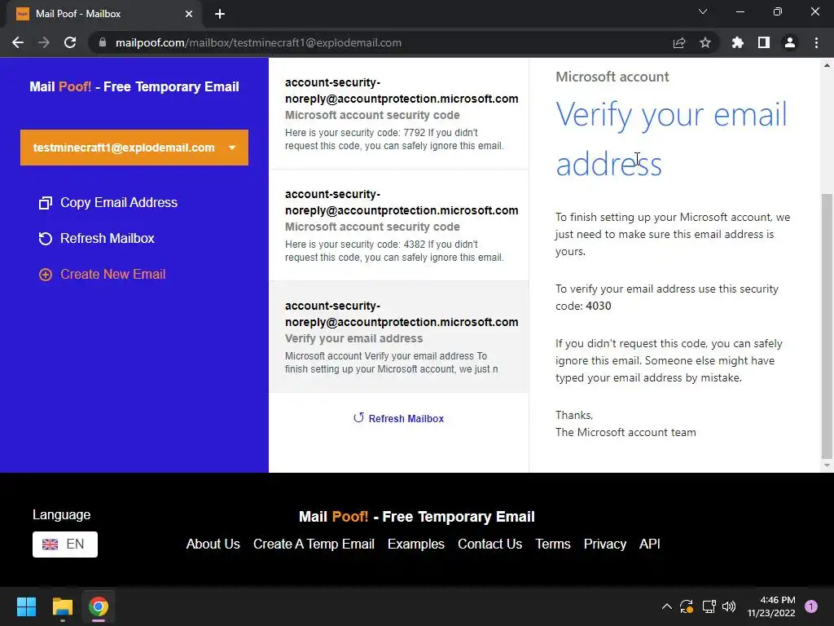Click the Mail Poof tab favicon
Image resolution: width=834 pixels, height=626 pixels.
[x=23, y=14]
